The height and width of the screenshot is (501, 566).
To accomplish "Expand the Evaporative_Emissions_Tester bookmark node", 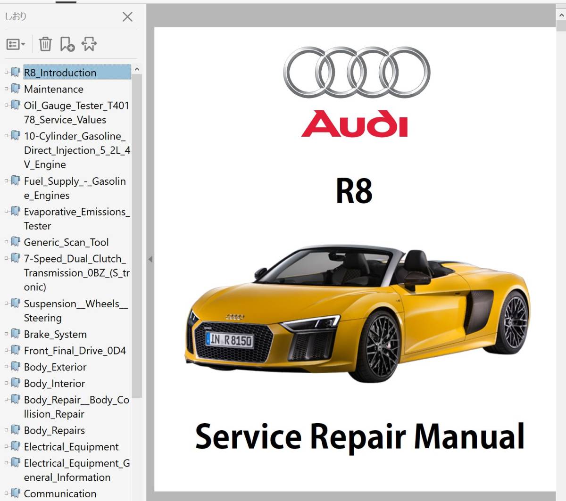I will (x=6, y=211).
